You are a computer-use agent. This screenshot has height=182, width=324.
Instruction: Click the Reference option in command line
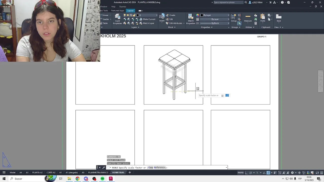[159, 168]
